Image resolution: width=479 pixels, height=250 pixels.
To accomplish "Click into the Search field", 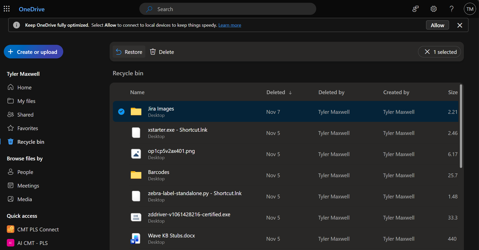I will (228, 9).
